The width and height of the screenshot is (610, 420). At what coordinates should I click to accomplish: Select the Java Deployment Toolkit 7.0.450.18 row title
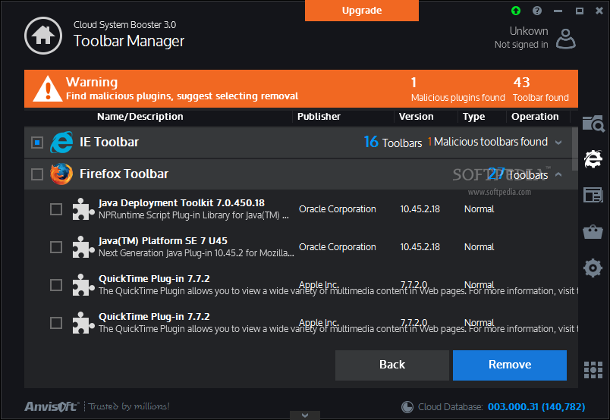[x=181, y=203]
